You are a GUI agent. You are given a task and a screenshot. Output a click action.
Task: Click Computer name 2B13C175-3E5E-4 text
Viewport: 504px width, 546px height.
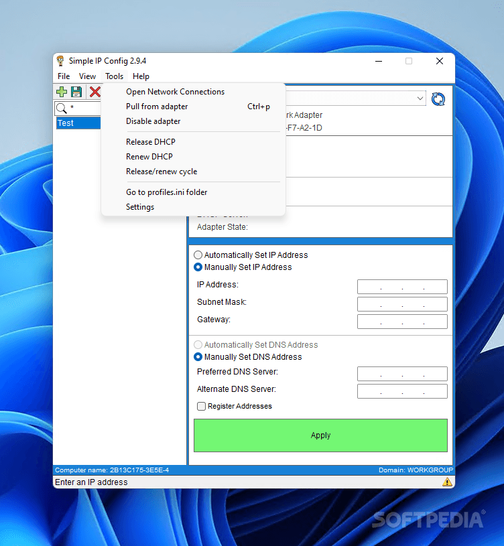112,470
